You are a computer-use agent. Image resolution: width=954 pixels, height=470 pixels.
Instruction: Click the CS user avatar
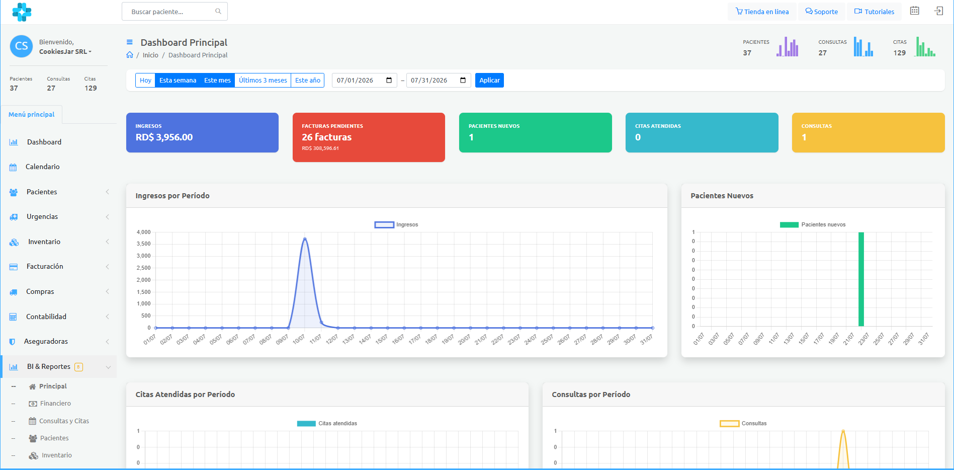tap(21, 46)
